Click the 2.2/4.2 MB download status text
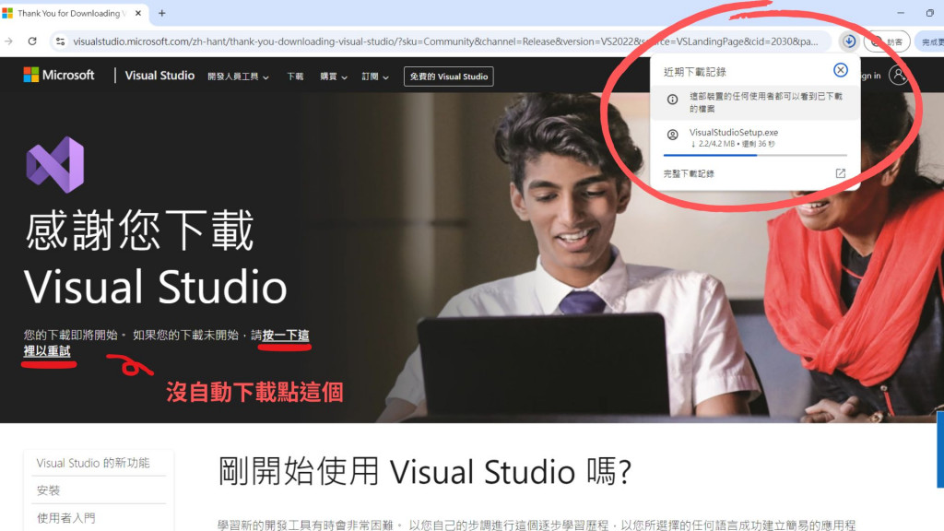Image resolution: width=944 pixels, height=531 pixels. [x=733, y=144]
